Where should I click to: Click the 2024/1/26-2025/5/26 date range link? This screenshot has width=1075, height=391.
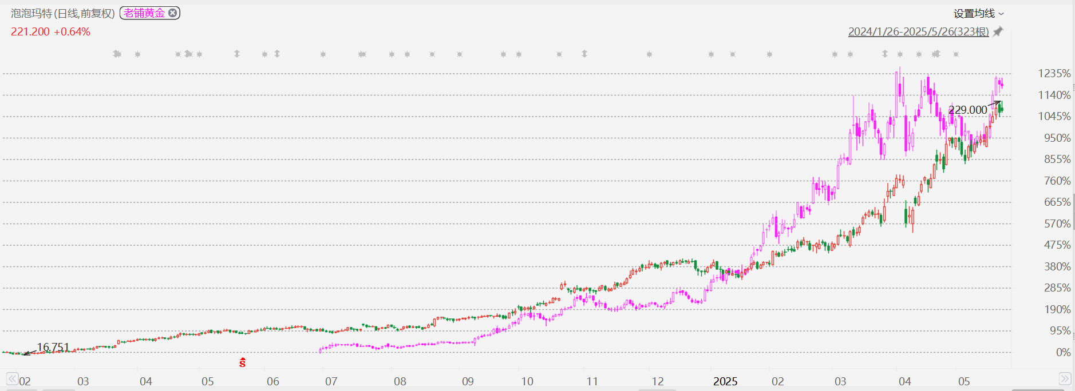pos(918,31)
